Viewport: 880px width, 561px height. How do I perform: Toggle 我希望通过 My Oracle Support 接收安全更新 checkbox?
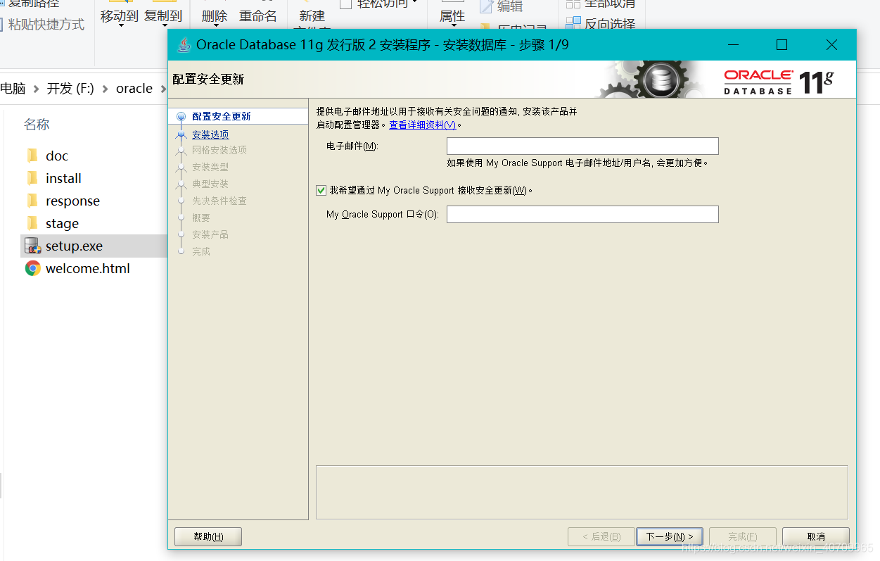point(321,190)
